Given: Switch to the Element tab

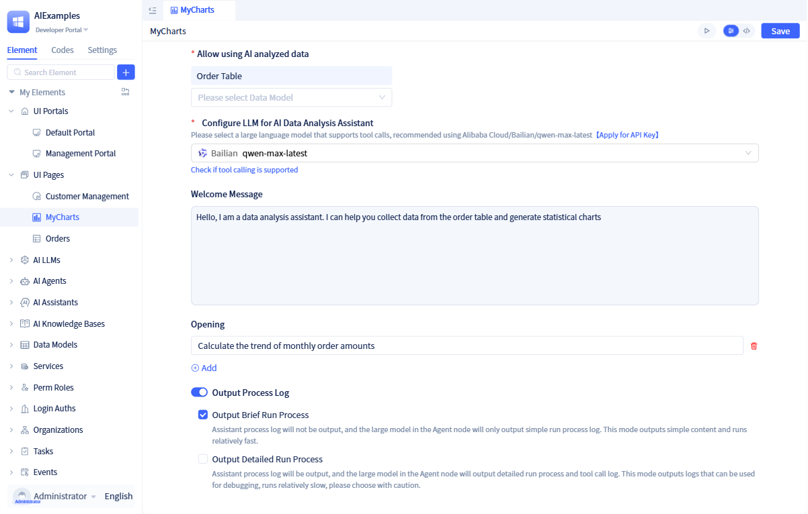Looking at the screenshot, I should (22, 50).
